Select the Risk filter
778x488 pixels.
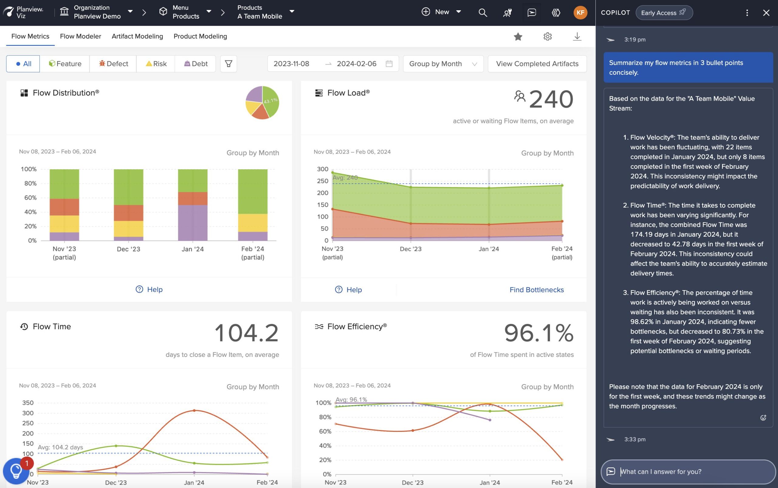tap(156, 64)
